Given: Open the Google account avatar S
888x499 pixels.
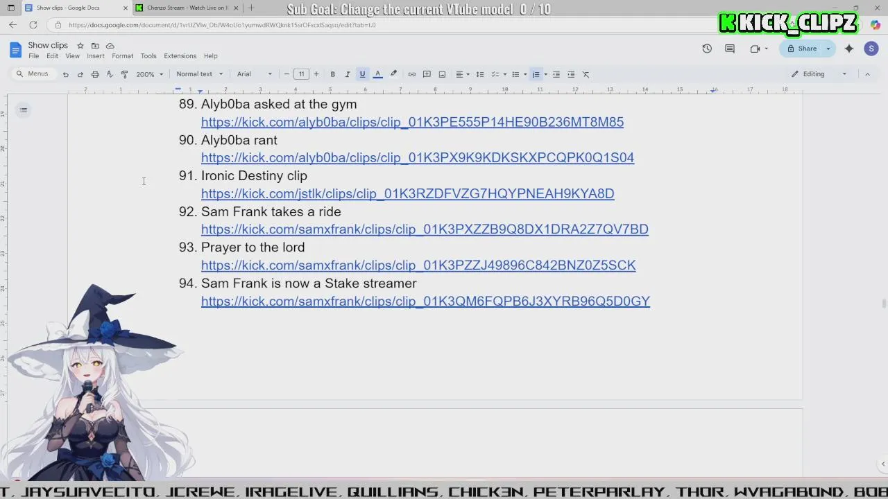Looking at the screenshot, I should (x=871, y=49).
